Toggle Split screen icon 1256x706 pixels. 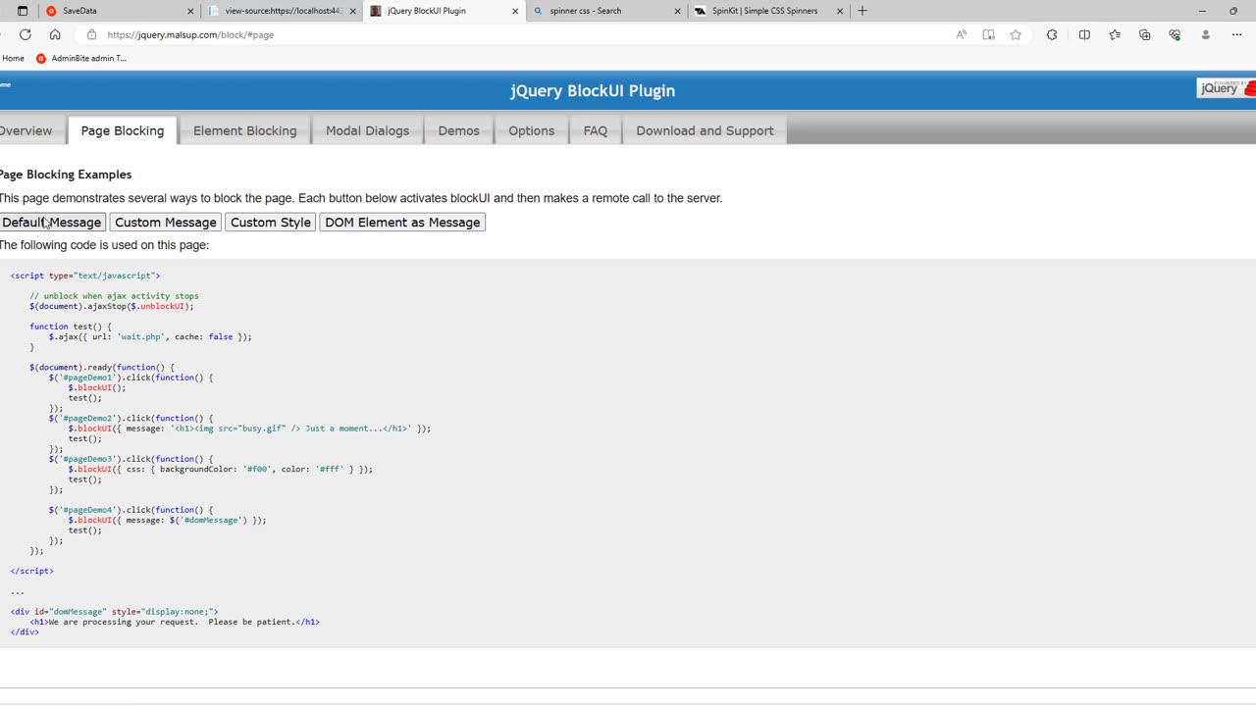[1084, 34]
